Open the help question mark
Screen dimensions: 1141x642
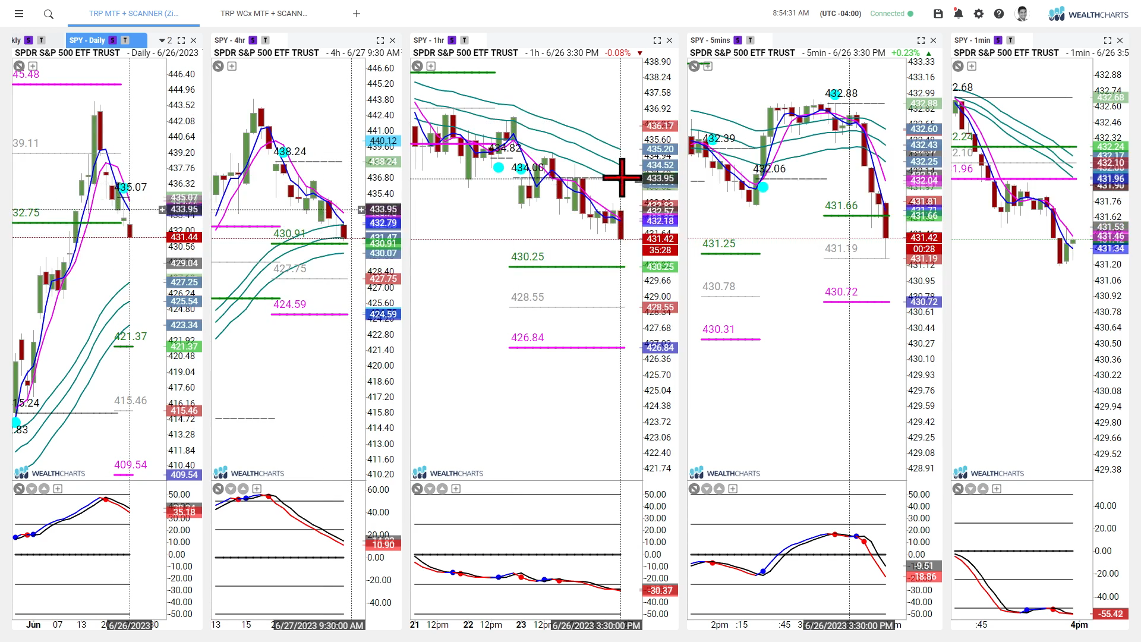click(999, 14)
